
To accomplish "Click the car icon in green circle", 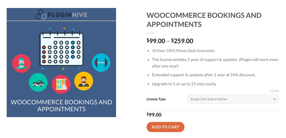I will [38, 82].
